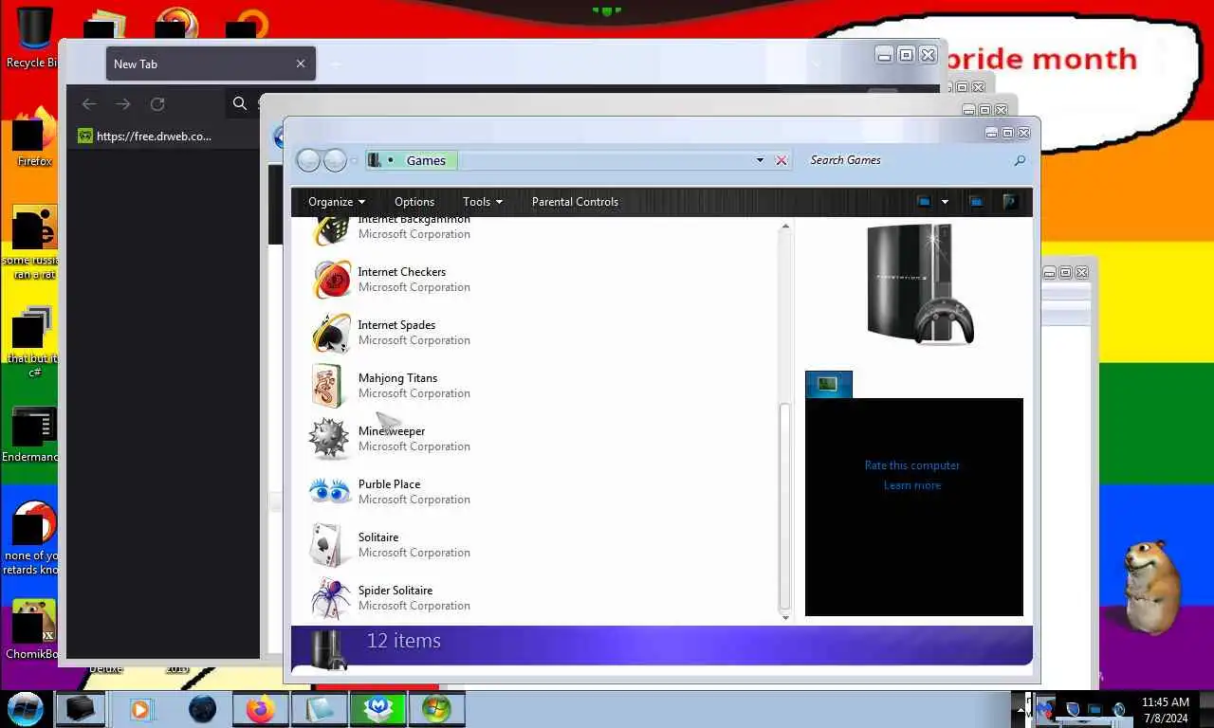This screenshot has width=1214, height=728.
Task: Open the Organize dropdown menu
Action: click(x=337, y=202)
